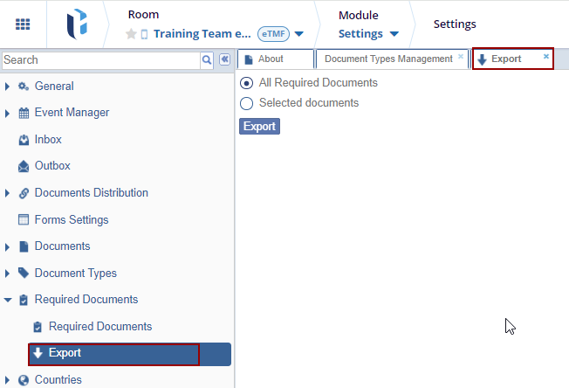Expand the Document Types tree node

pos(8,274)
